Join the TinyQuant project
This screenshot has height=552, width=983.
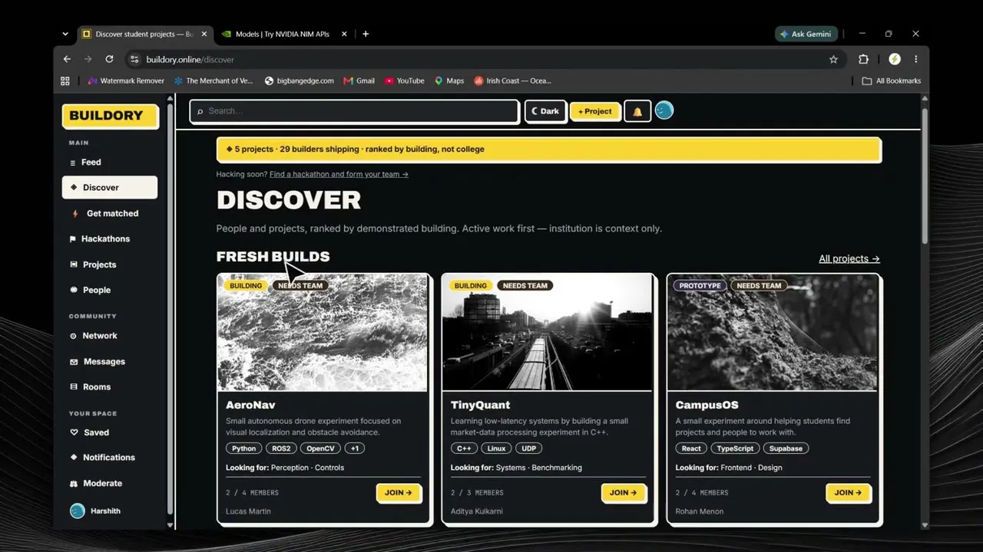click(624, 493)
